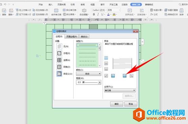Screen dimensions: 188x124
Task: Toggle Bold formatting in ribbon
Action: (x=94, y=15)
